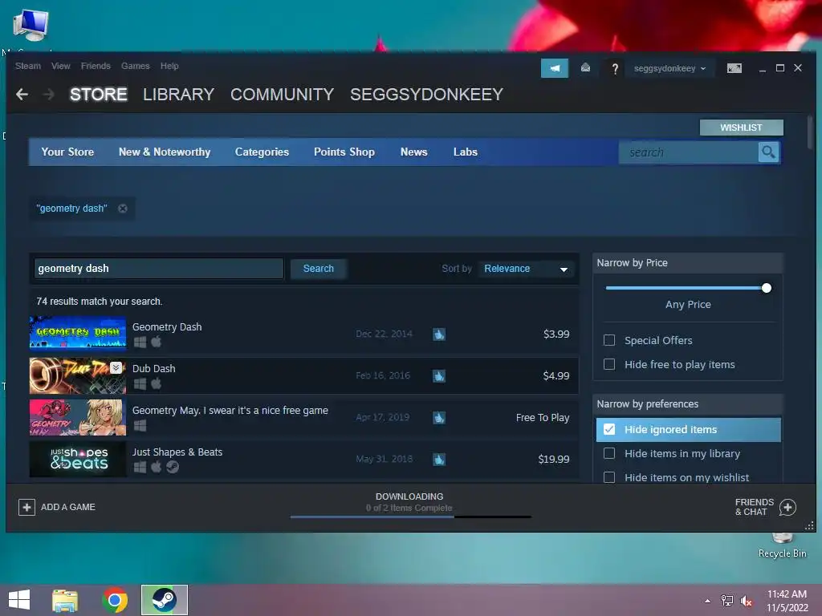Click the Steam taskbar icon
Image resolution: width=822 pixels, height=616 pixels.
pos(164,600)
